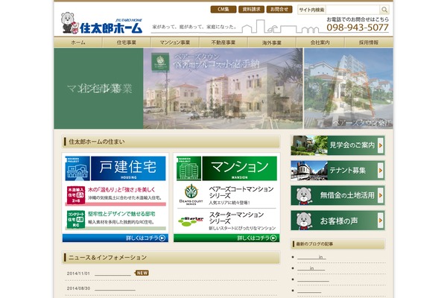Open the マンション事業 navigation menu
Screen dimensions: 447x298
click(175, 43)
